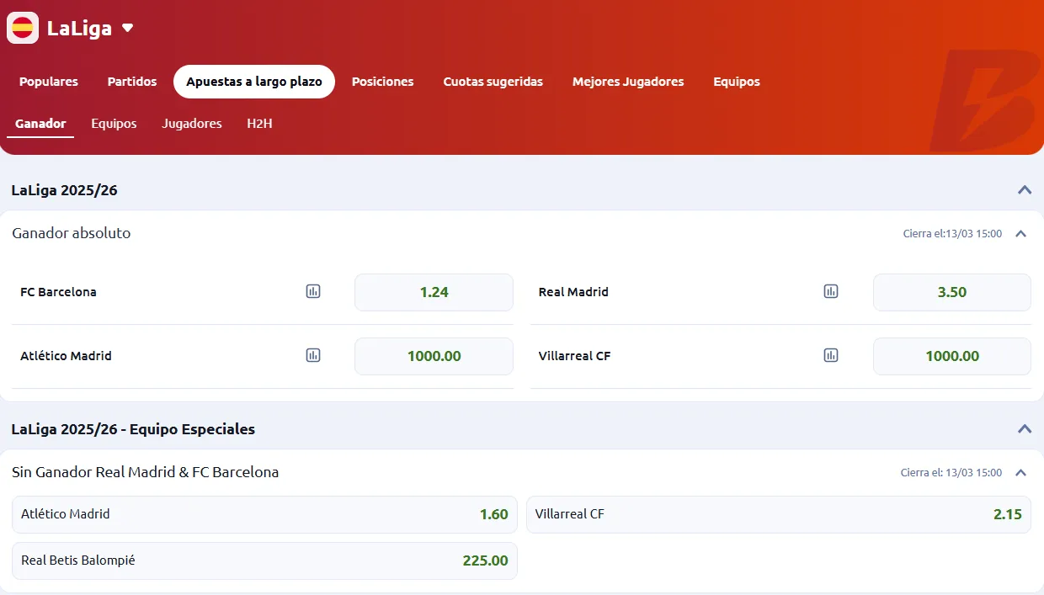Screen dimensions: 1044x595
Task: Switch to the H2H sub-tab
Action: (259, 124)
